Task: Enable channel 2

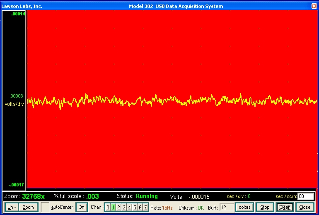Action: point(118,208)
